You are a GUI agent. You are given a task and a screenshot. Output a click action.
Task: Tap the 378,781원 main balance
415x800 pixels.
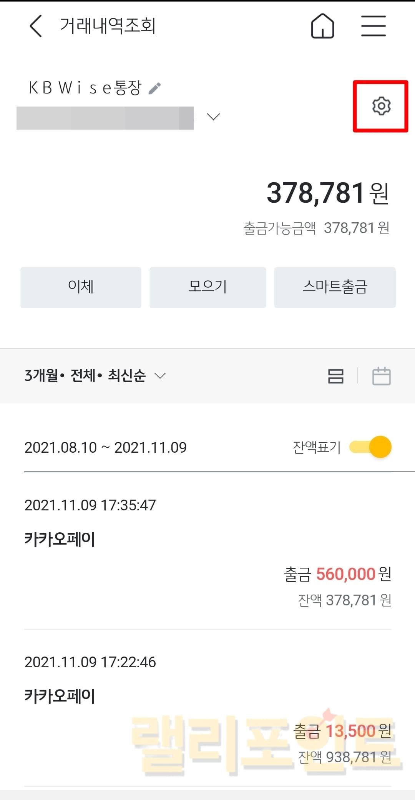327,193
